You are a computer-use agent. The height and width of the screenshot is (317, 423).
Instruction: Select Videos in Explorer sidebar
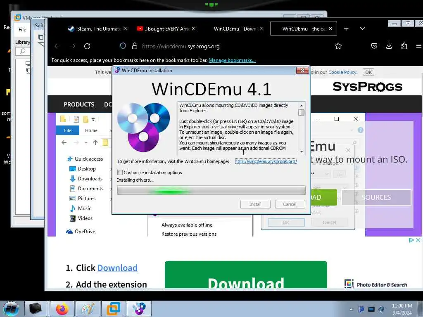(81, 218)
